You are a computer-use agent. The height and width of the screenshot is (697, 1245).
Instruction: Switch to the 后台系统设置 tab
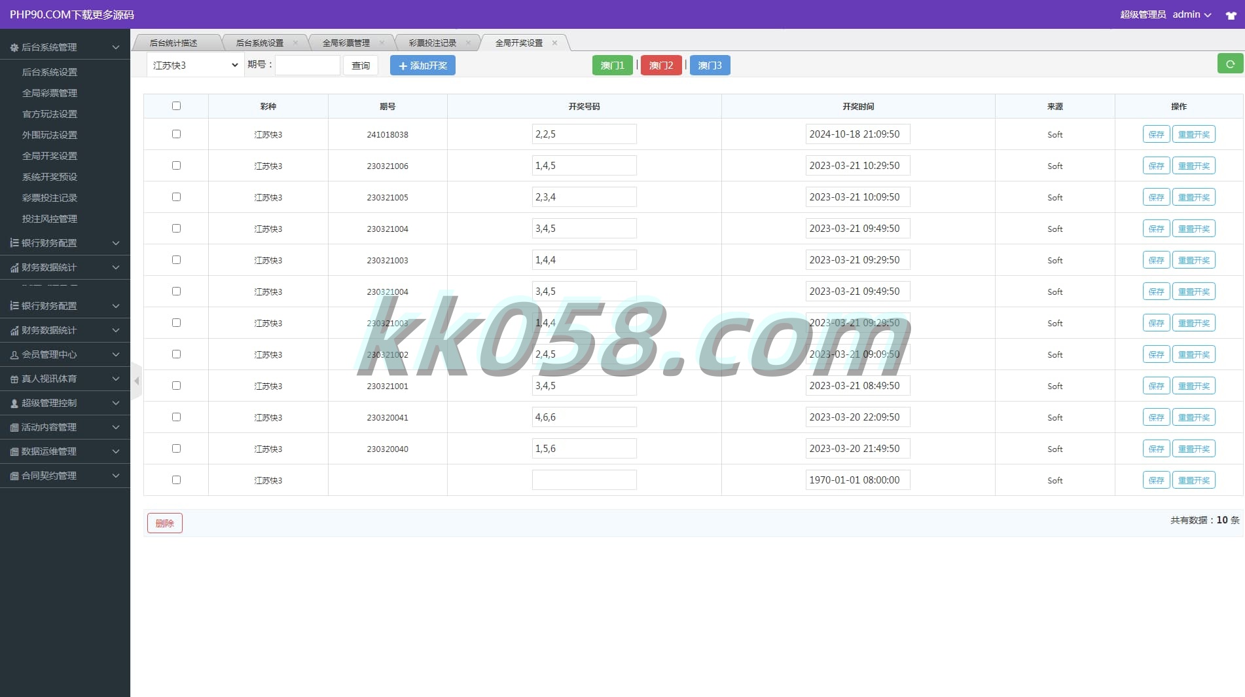pos(260,43)
